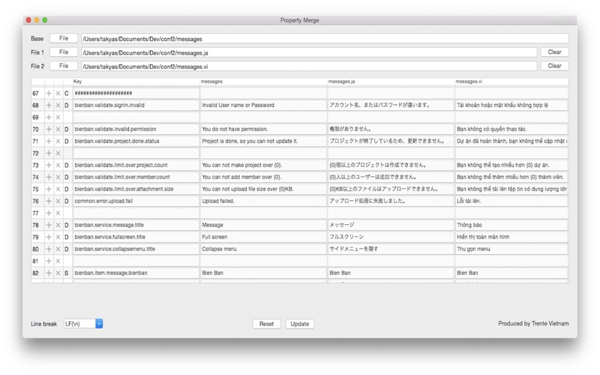Click the Reset button
The width and height of the screenshot is (600, 375).
coord(266,324)
